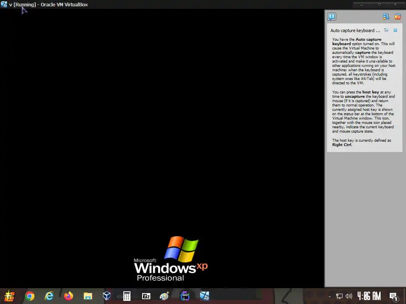The width and height of the screenshot is (406, 304).
Task: Open the Action Center notifications icon
Action: (394, 297)
